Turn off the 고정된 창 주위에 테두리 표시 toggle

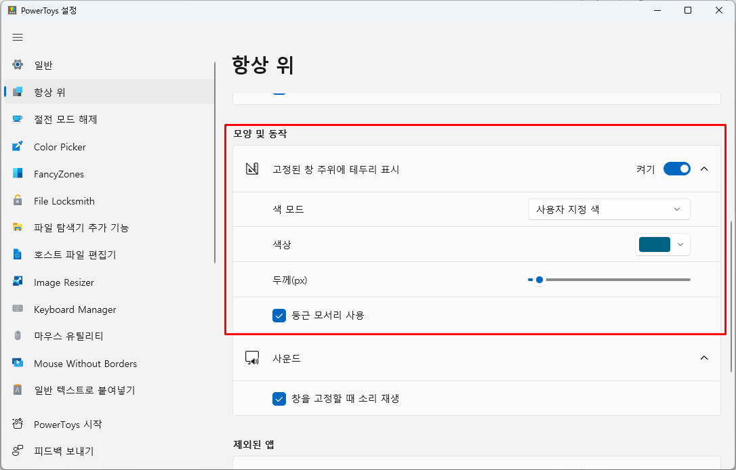(677, 169)
